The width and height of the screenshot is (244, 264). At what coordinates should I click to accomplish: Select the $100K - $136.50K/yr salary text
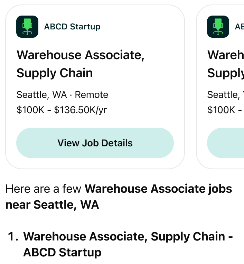click(x=62, y=110)
